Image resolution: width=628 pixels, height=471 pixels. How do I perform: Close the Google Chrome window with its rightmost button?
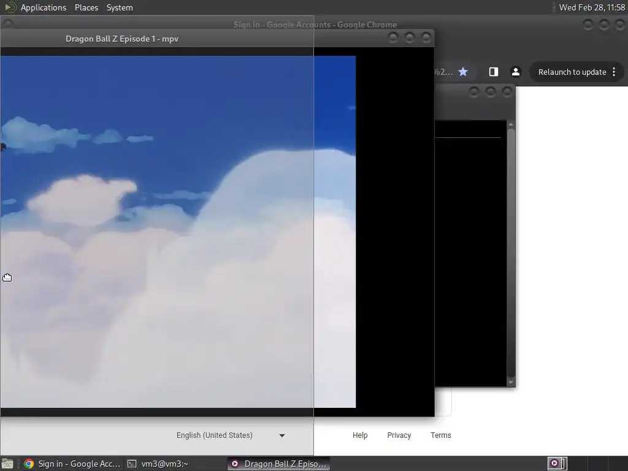(619, 25)
